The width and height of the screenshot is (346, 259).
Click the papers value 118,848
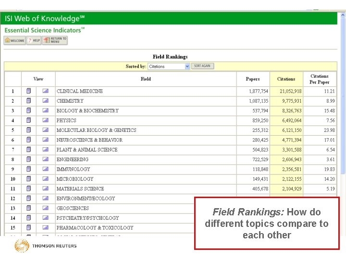point(260,169)
